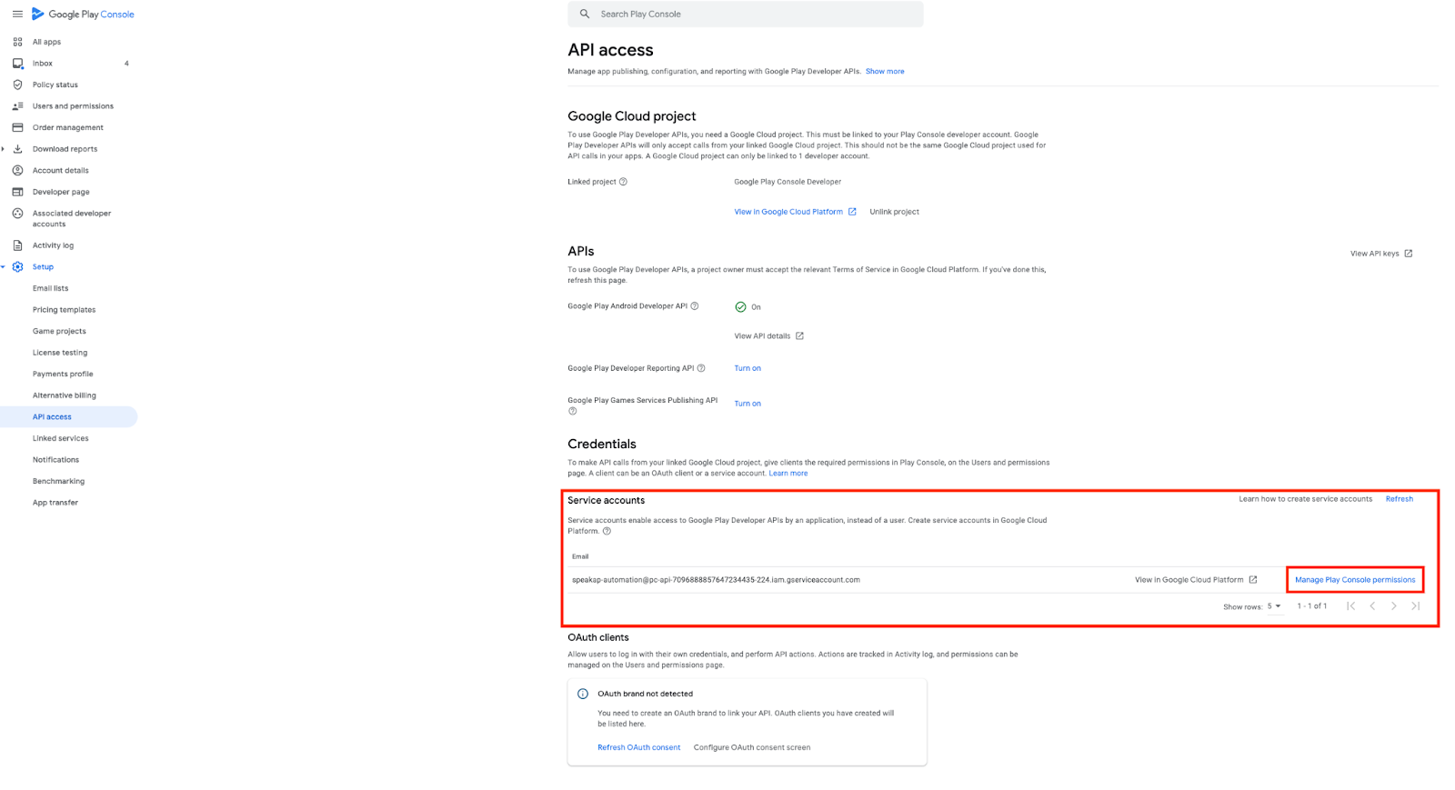The height and width of the screenshot is (790, 1455).
Task: Click Manage Play Console permissions
Action: (x=1355, y=580)
